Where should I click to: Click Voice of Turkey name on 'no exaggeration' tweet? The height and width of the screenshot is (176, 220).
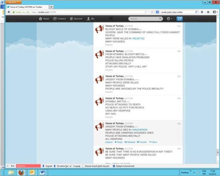pos(114,149)
